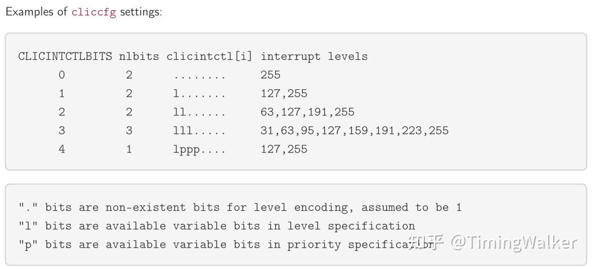Click the red cliccfg code word
592x269 pixels.
tap(93, 12)
